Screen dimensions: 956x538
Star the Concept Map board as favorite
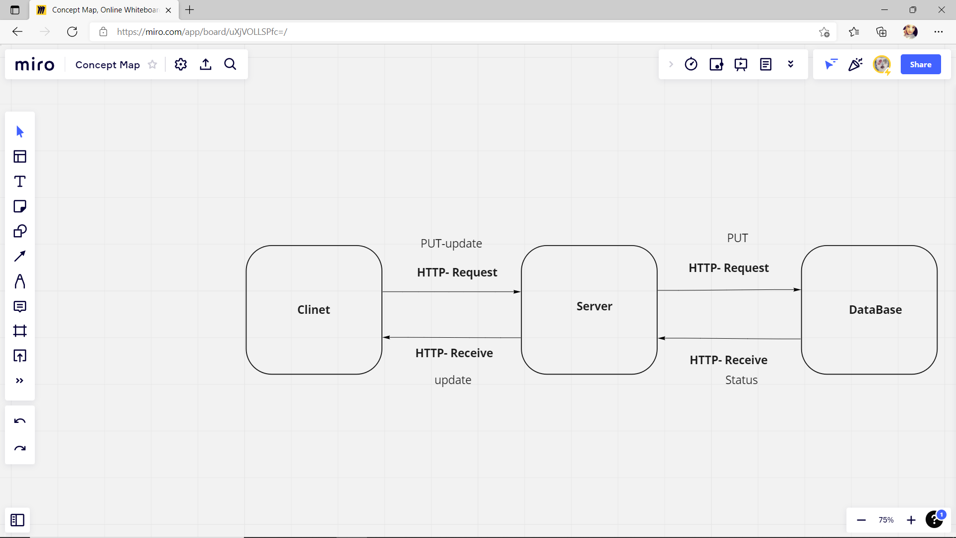152,65
